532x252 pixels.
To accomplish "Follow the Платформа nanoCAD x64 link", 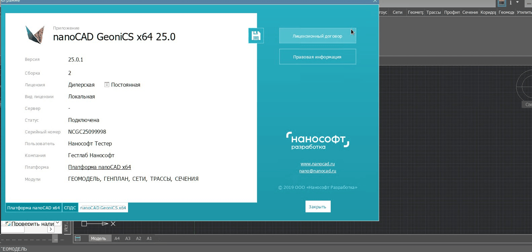I will tap(99, 167).
